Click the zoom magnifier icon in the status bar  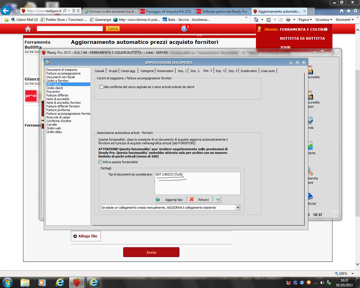coord(337,273)
